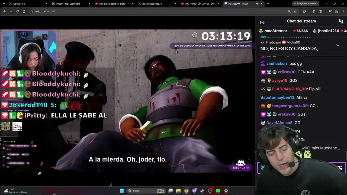The height and width of the screenshot is (195, 347).
Task: Open the Chrome profile avatar
Action: pos(336,11)
